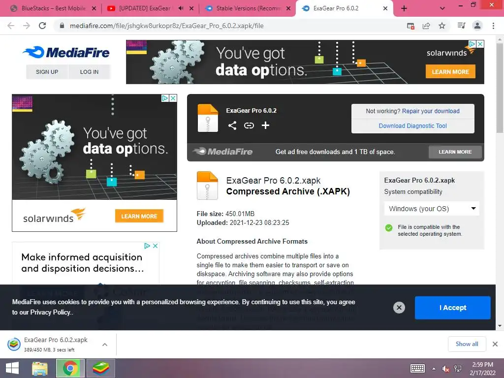504x378 pixels.
Task: Close the top banner solarwinds ad
Action: tap(480, 44)
